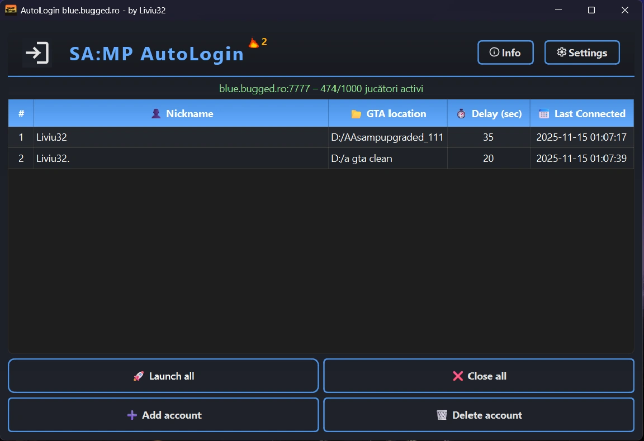Click the rocket icon on Launch all

[139, 376]
